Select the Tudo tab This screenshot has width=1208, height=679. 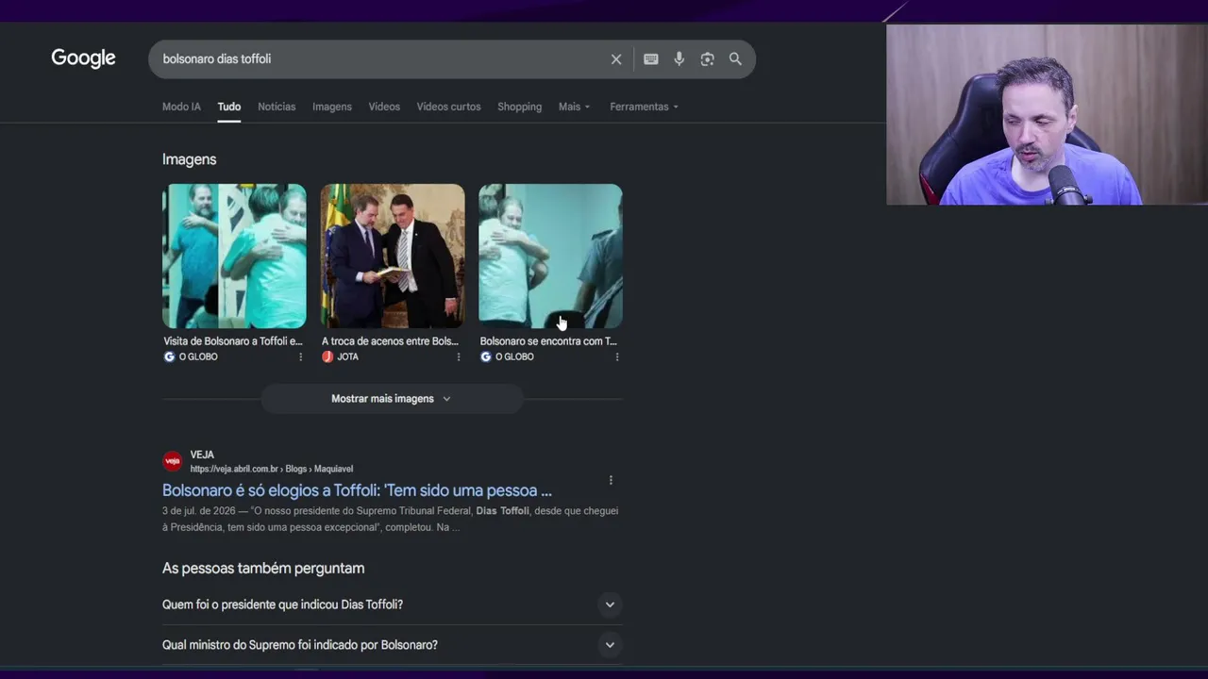point(229,107)
